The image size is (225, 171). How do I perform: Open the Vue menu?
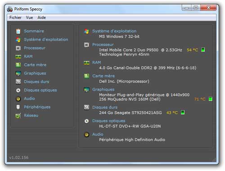click(29, 18)
